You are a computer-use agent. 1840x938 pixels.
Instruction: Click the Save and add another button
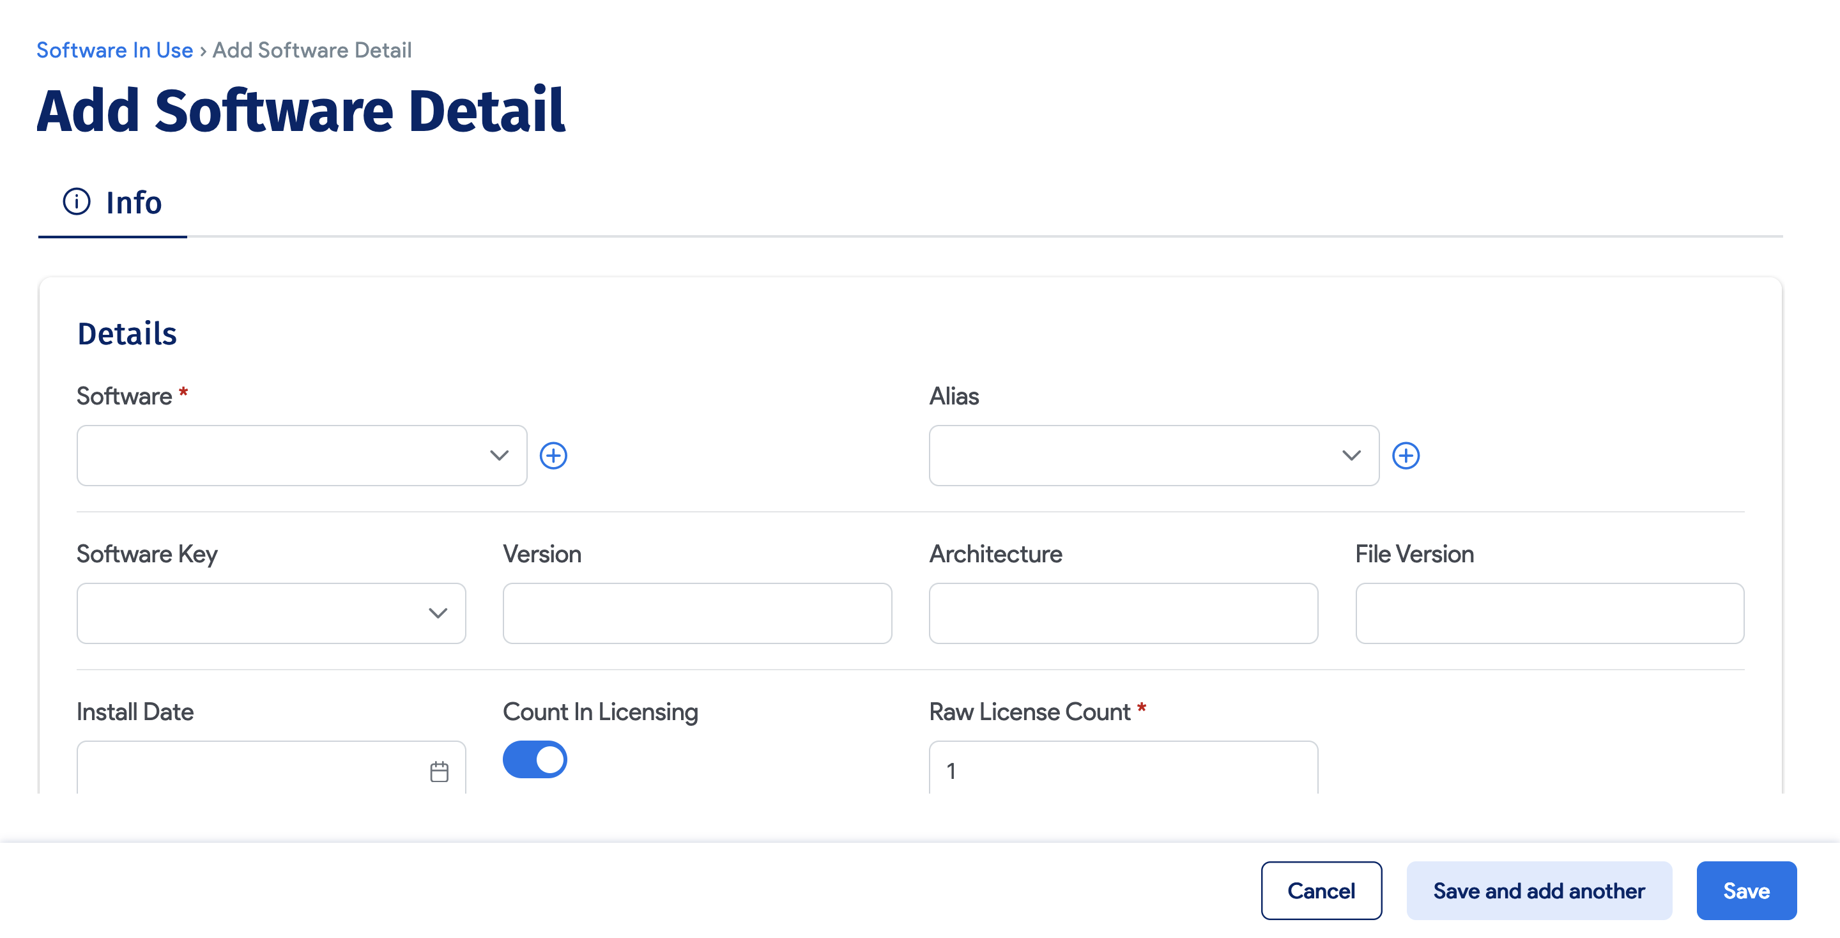tap(1538, 890)
